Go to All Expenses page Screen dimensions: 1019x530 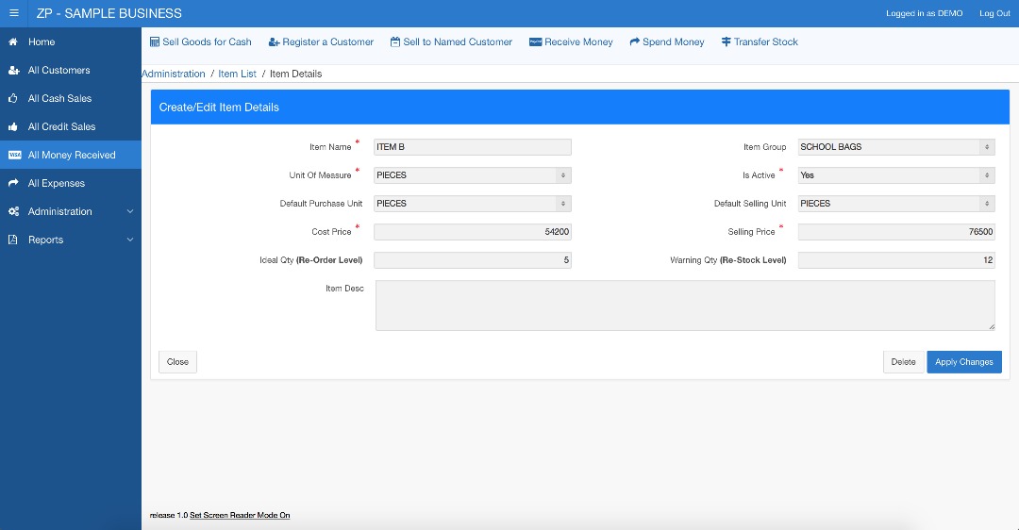(56, 183)
